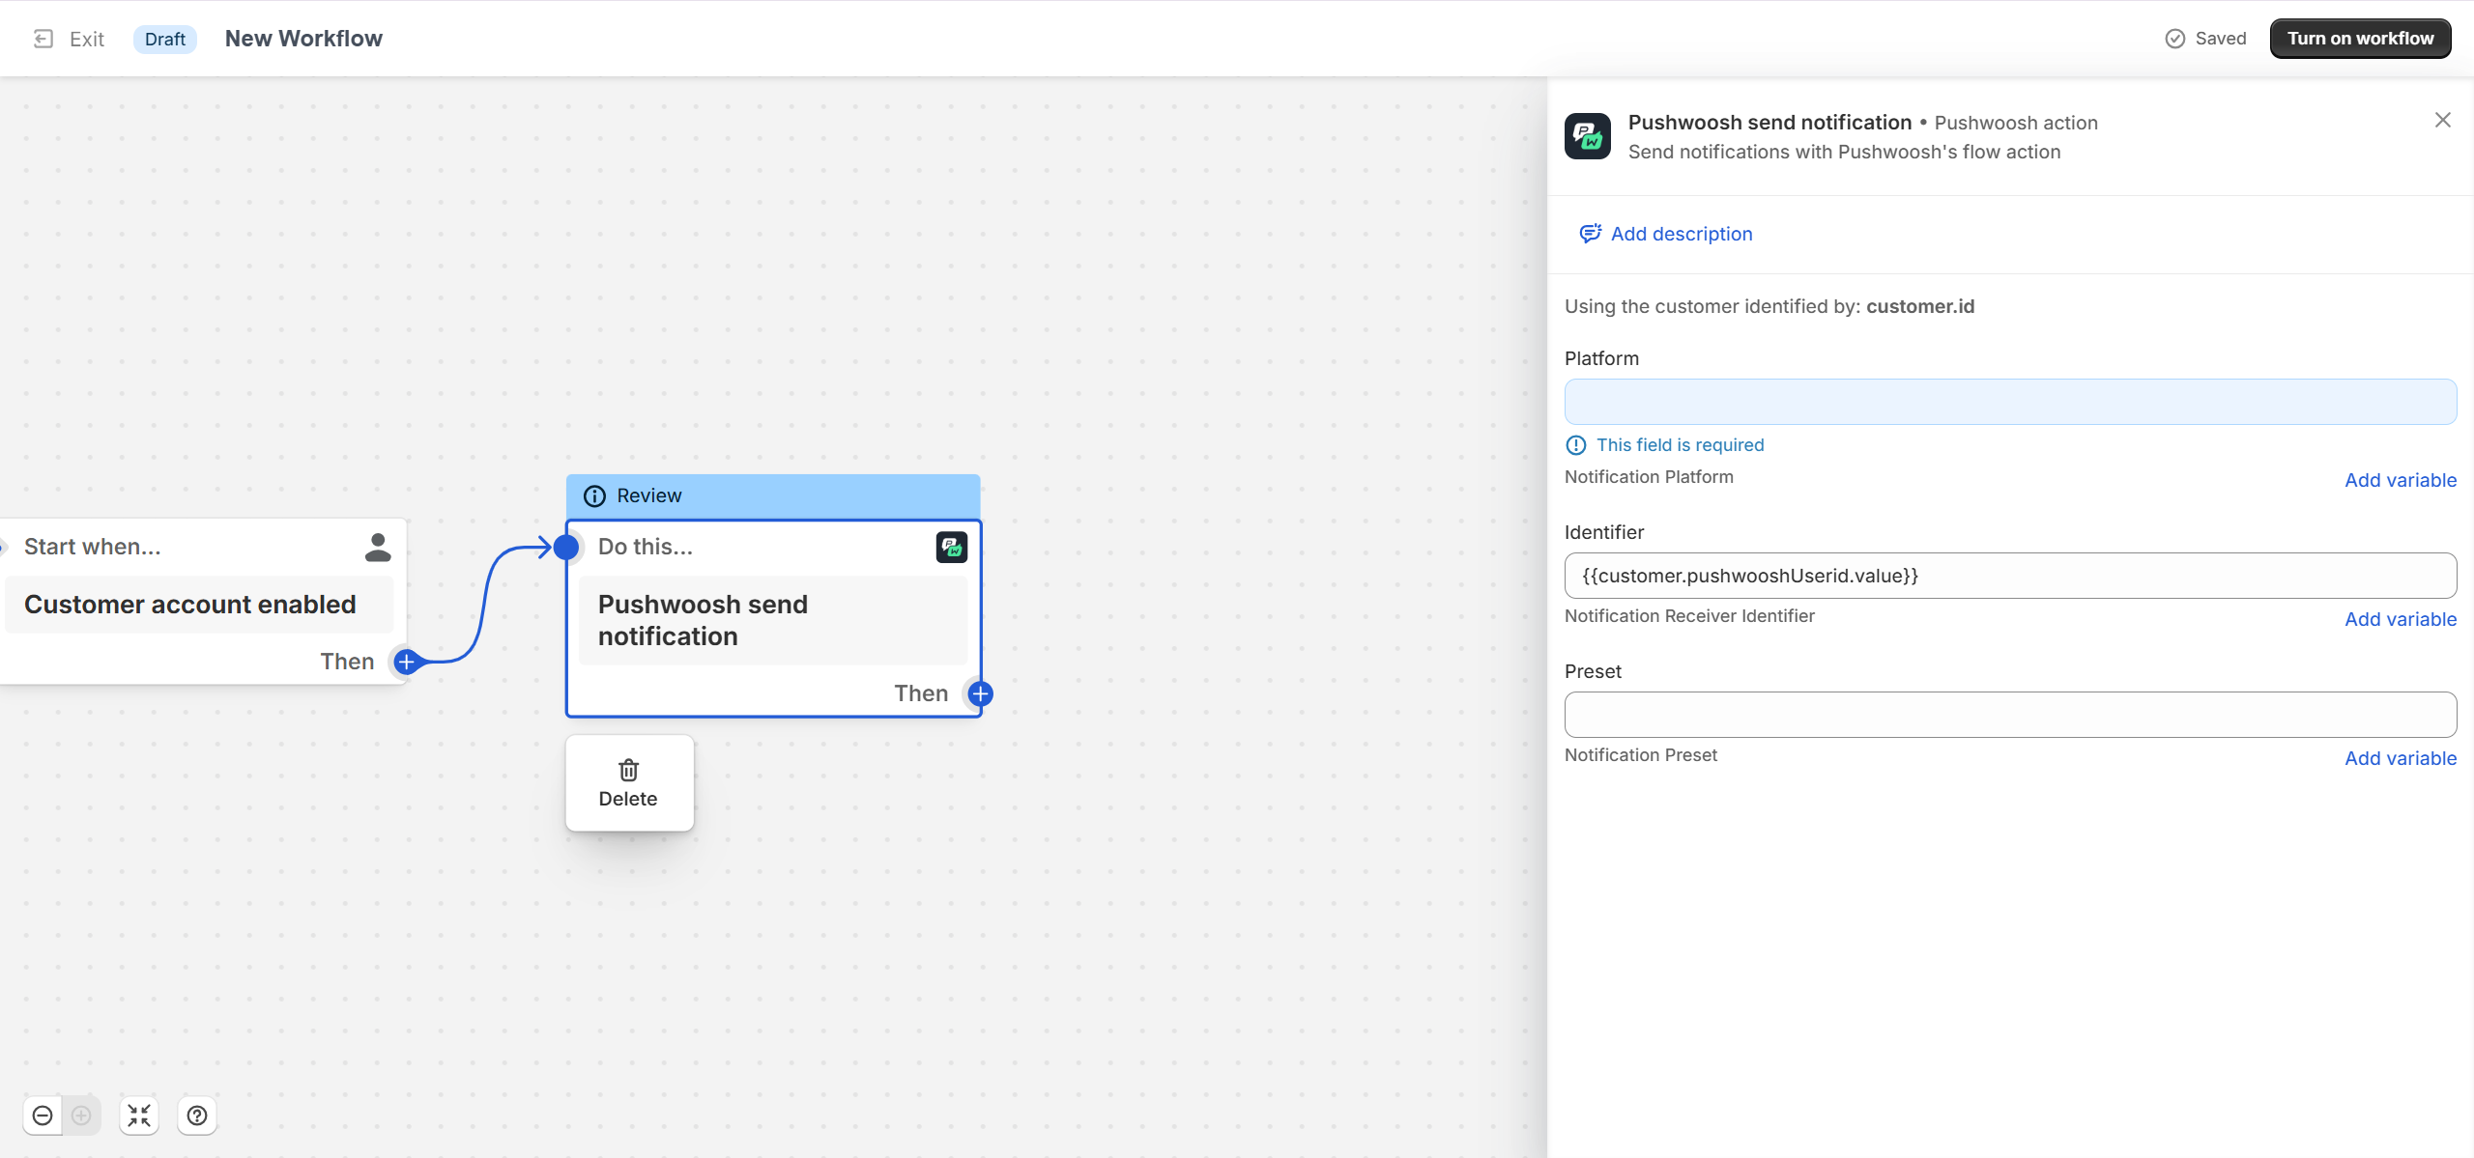This screenshot has width=2474, height=1158.
Task: Click plus connector after Pushwoosh action
Action: (x=980, y=693)
